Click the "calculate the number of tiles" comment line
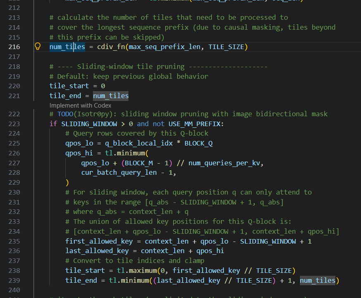 point(169,18)
